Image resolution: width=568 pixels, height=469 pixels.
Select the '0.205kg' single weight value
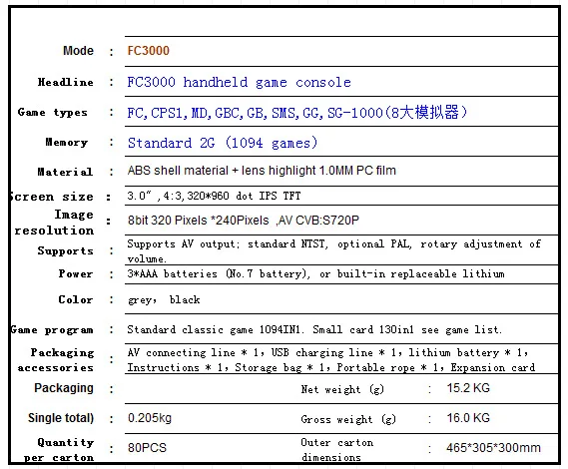point(150,418)
